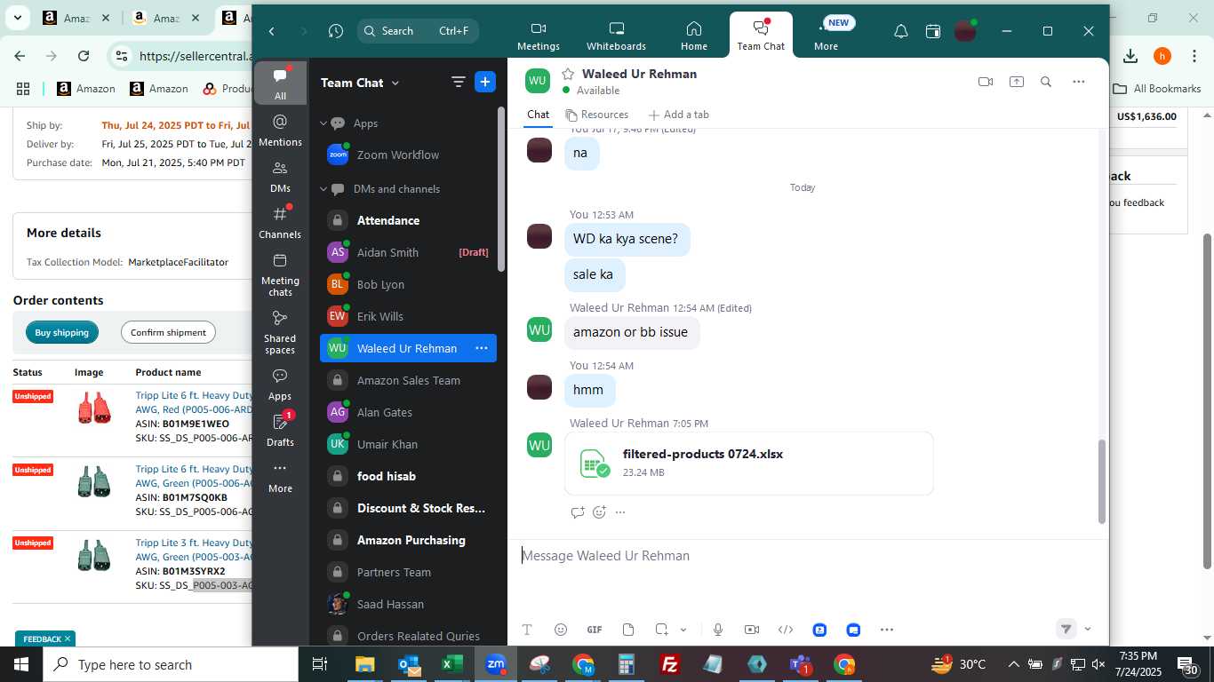This screenshot has height=682, width=1214.
Task: Open the Umair Khan chat
Action: point(408,444)
